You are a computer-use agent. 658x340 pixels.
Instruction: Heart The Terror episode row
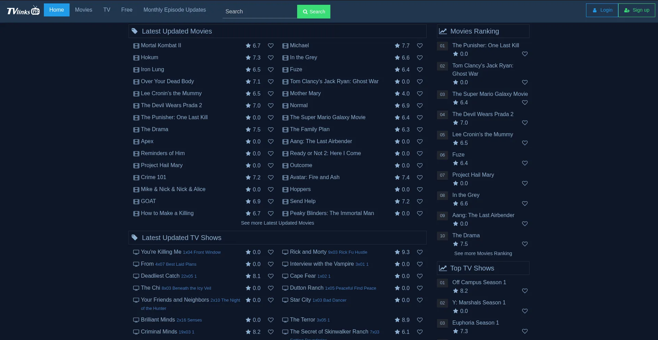[420, 320]
